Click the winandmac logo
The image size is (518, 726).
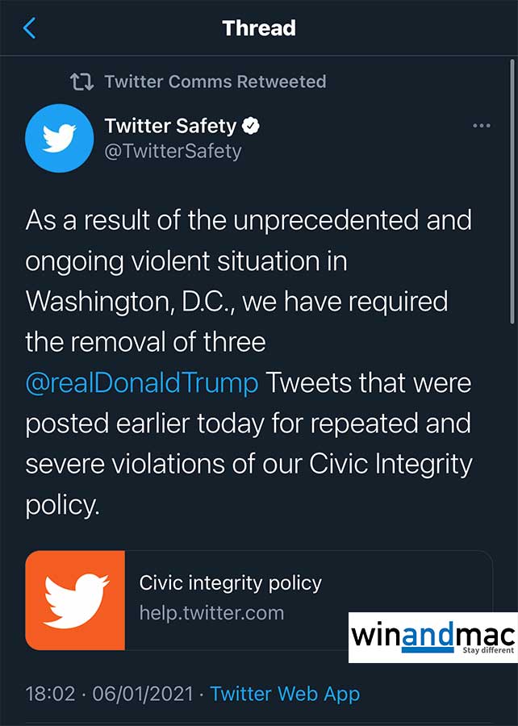click(x=432, y=636)
